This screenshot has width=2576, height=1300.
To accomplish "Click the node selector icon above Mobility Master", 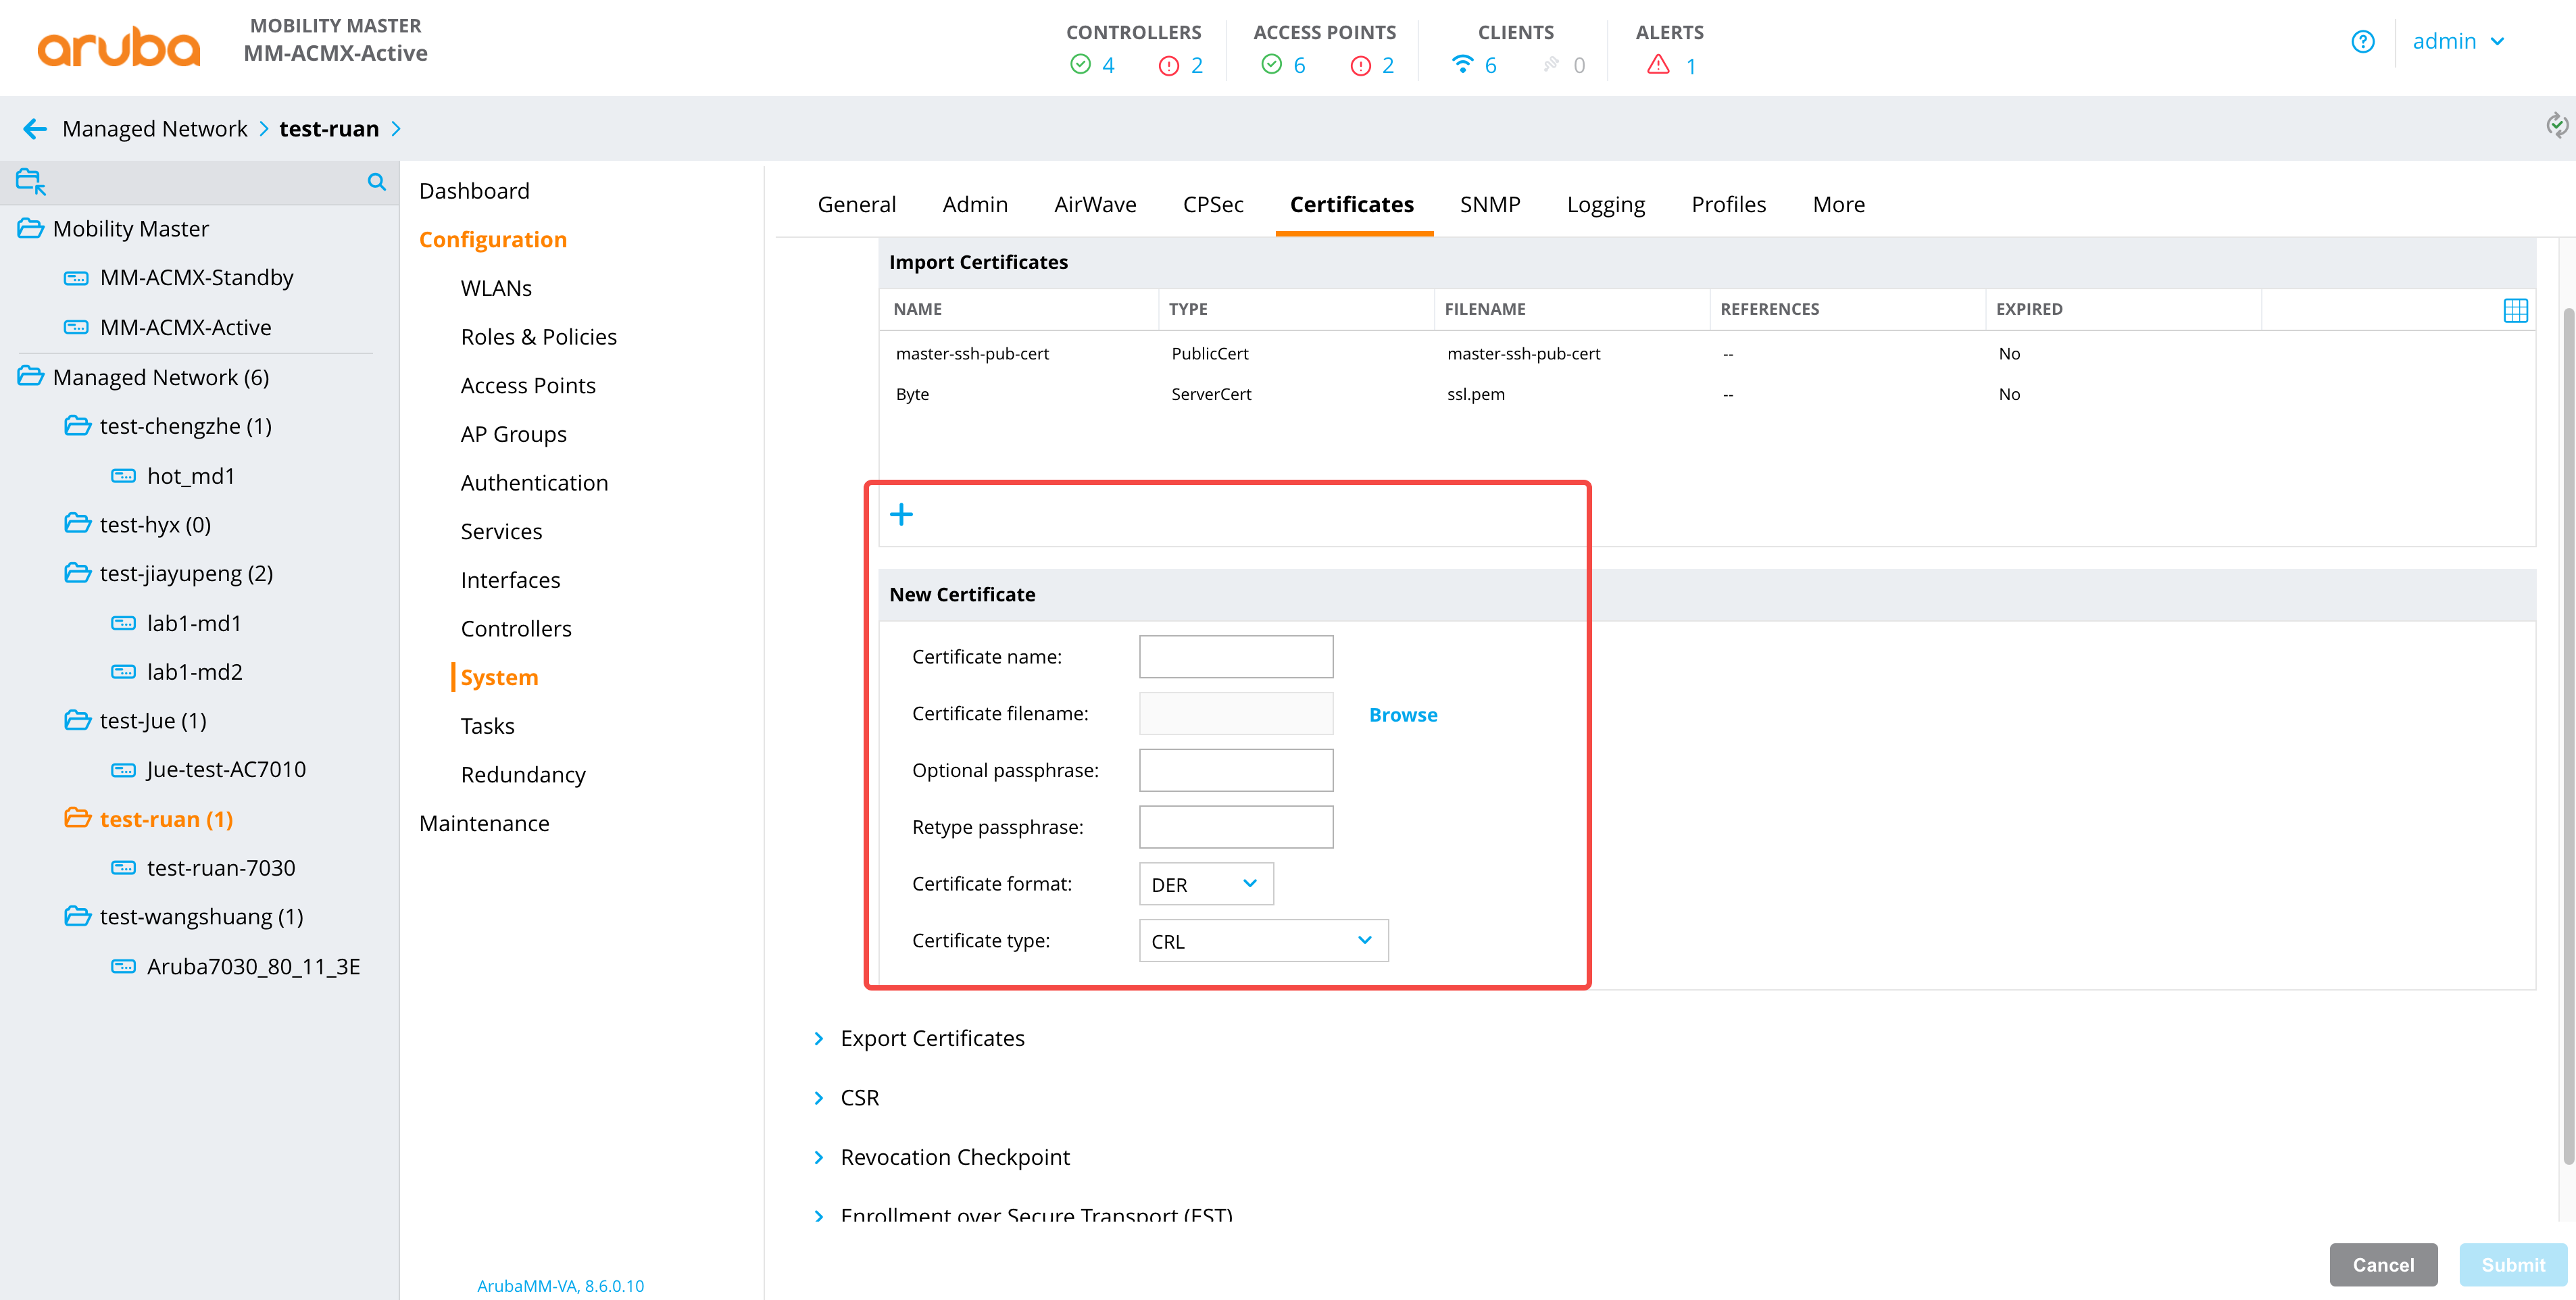I will (x=31, y=182).
